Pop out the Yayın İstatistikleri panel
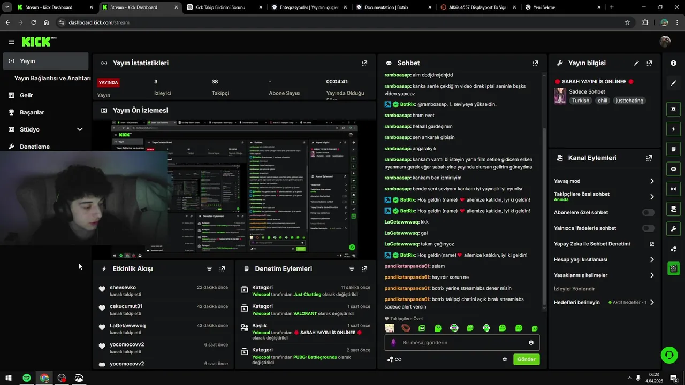The height and width of the screenshot is (385, 685). pyautogui.click(x=364, y=63)
